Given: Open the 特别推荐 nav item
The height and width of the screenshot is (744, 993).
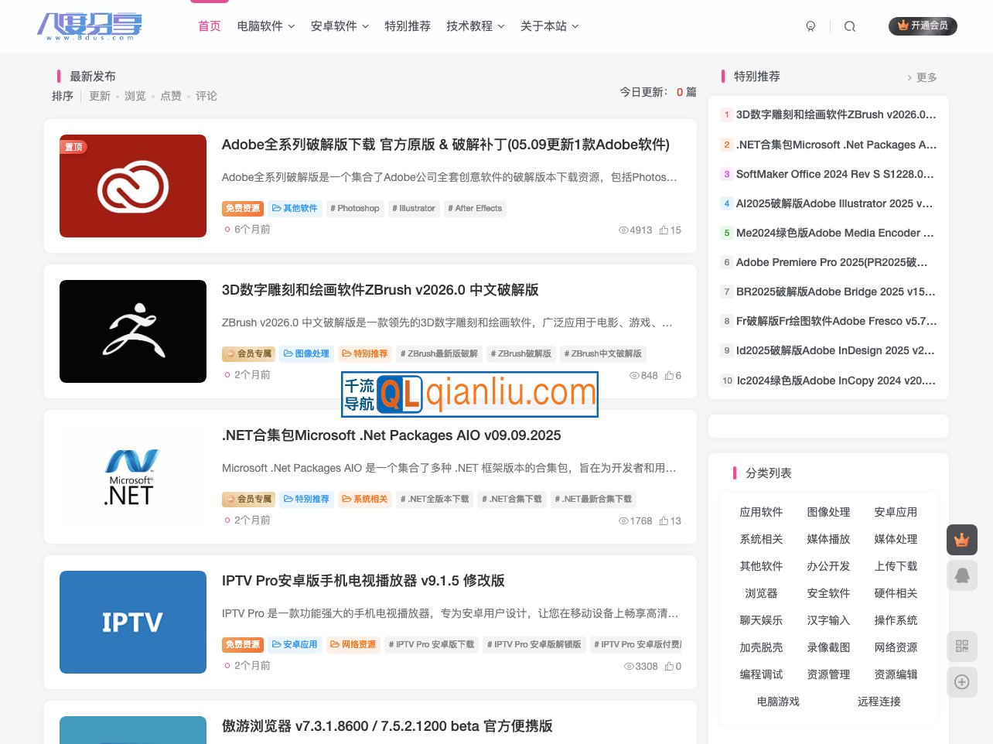Looking at the screenshot, I should [x=408, y=26].
